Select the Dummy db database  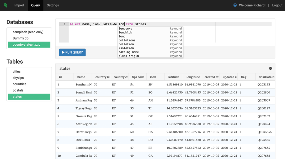coord(21,38)
